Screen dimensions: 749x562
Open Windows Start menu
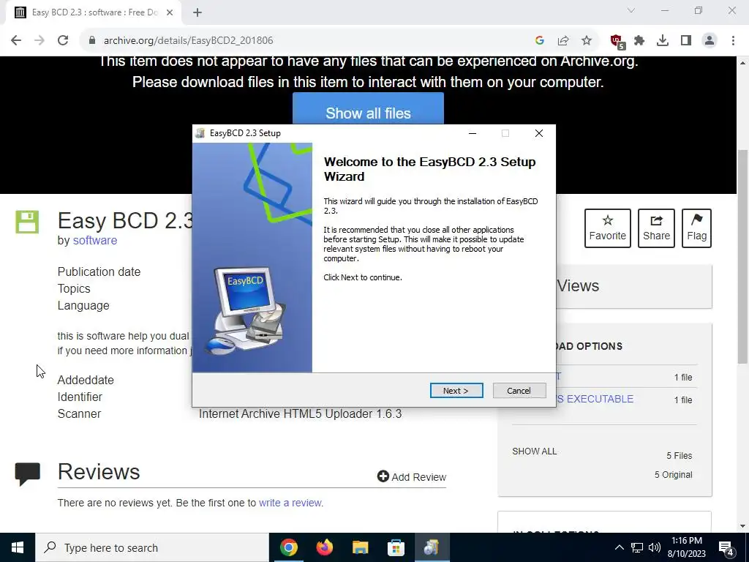[18, 547]
